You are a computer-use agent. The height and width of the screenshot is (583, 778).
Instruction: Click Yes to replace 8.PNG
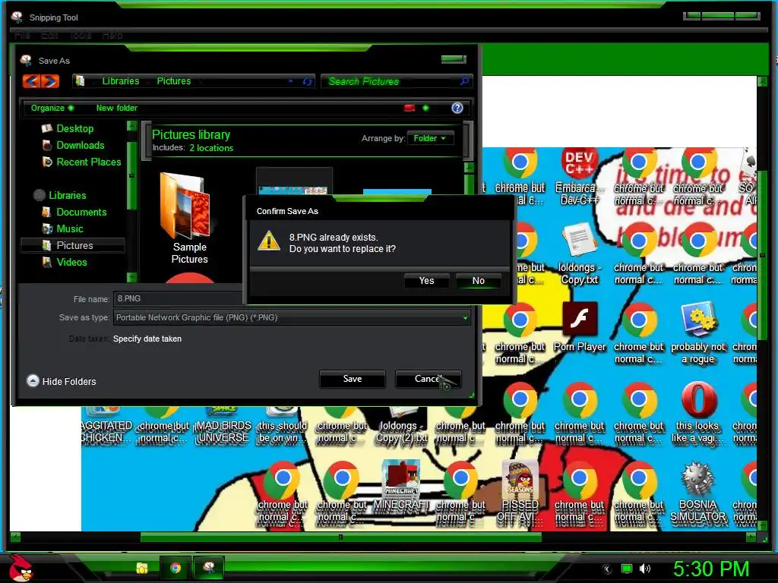point(426,281)
